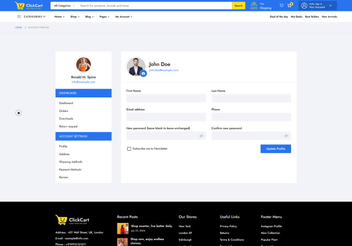Select Orders in the dashboard sidebar
The height and width of the screenshot is (246, 352).
pos(64,111)
